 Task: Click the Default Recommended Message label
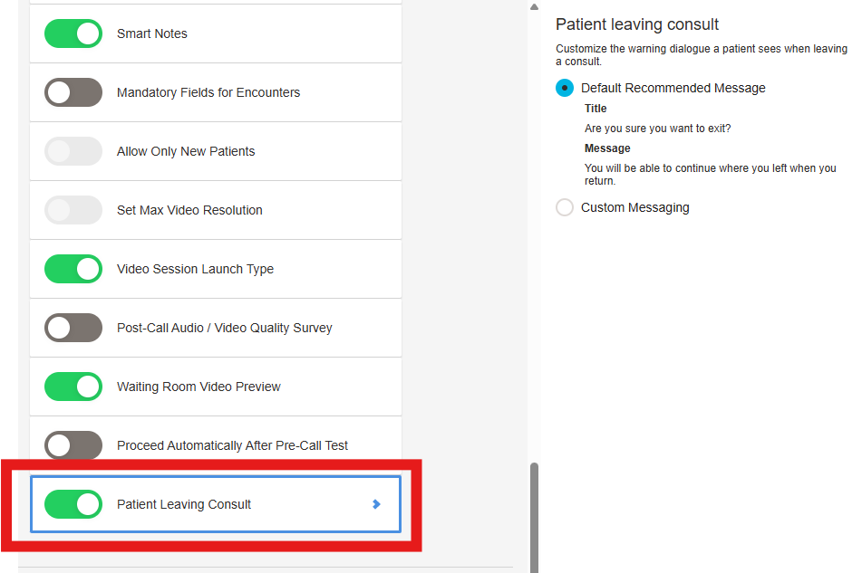click(x=673, y=88)
